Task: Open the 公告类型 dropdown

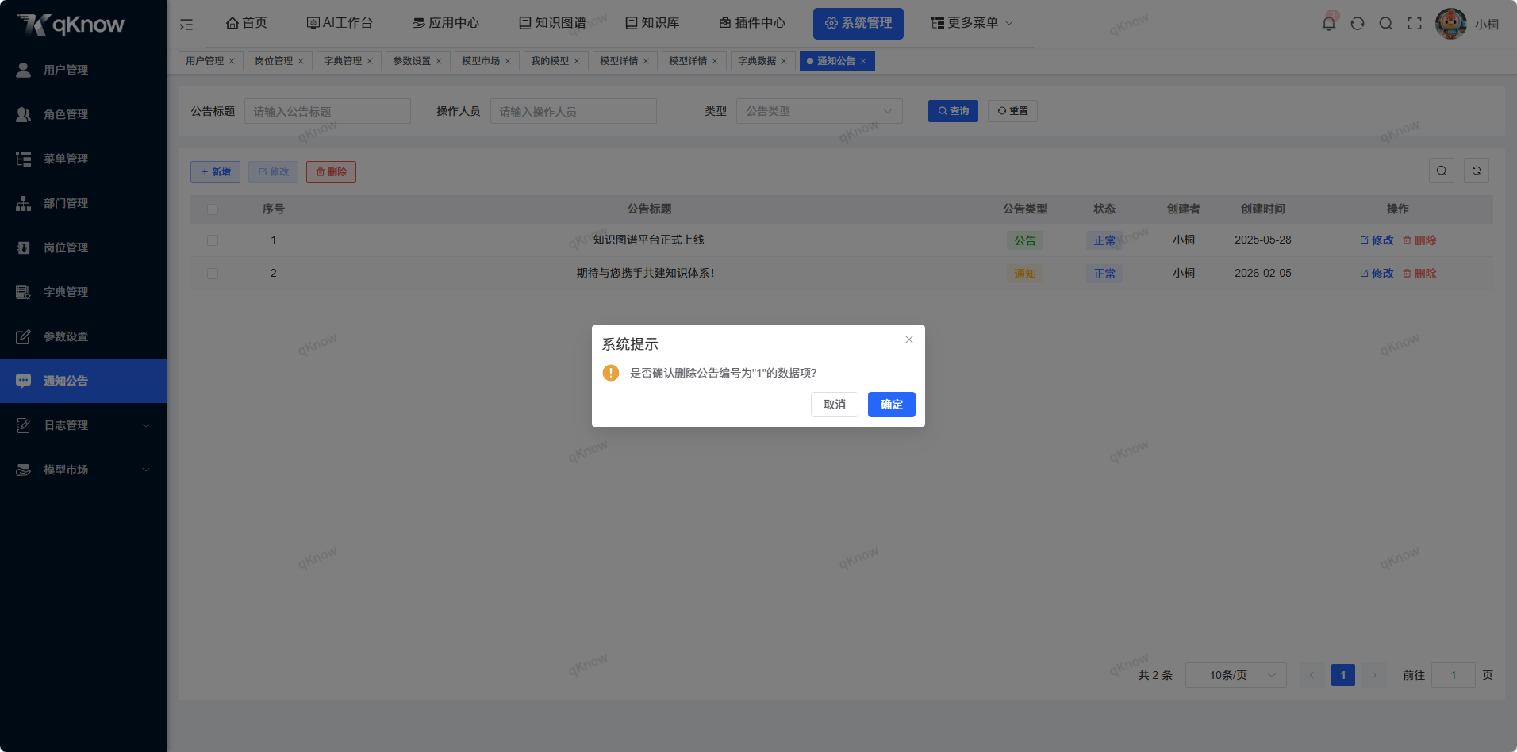Action: (820, 111)
